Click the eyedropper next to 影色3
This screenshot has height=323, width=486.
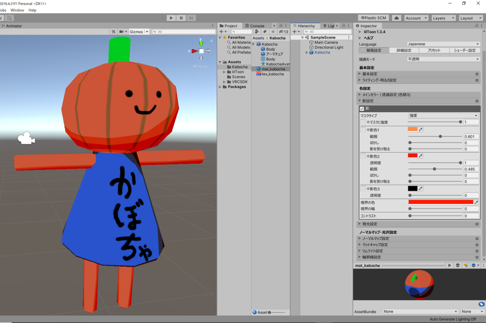(x=421, y=189)
